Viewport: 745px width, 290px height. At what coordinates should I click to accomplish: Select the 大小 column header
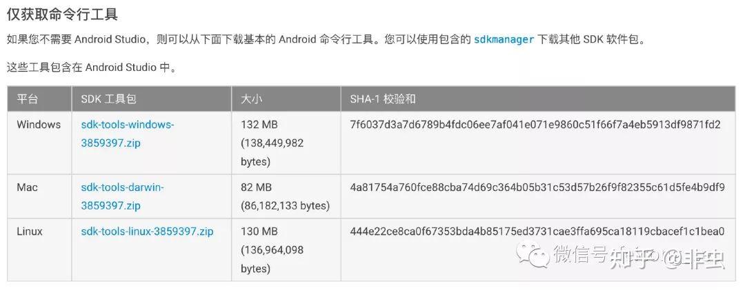pos(251,99)
